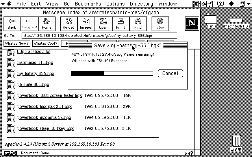Click the Home toolbar button

[x=46, y=24]
